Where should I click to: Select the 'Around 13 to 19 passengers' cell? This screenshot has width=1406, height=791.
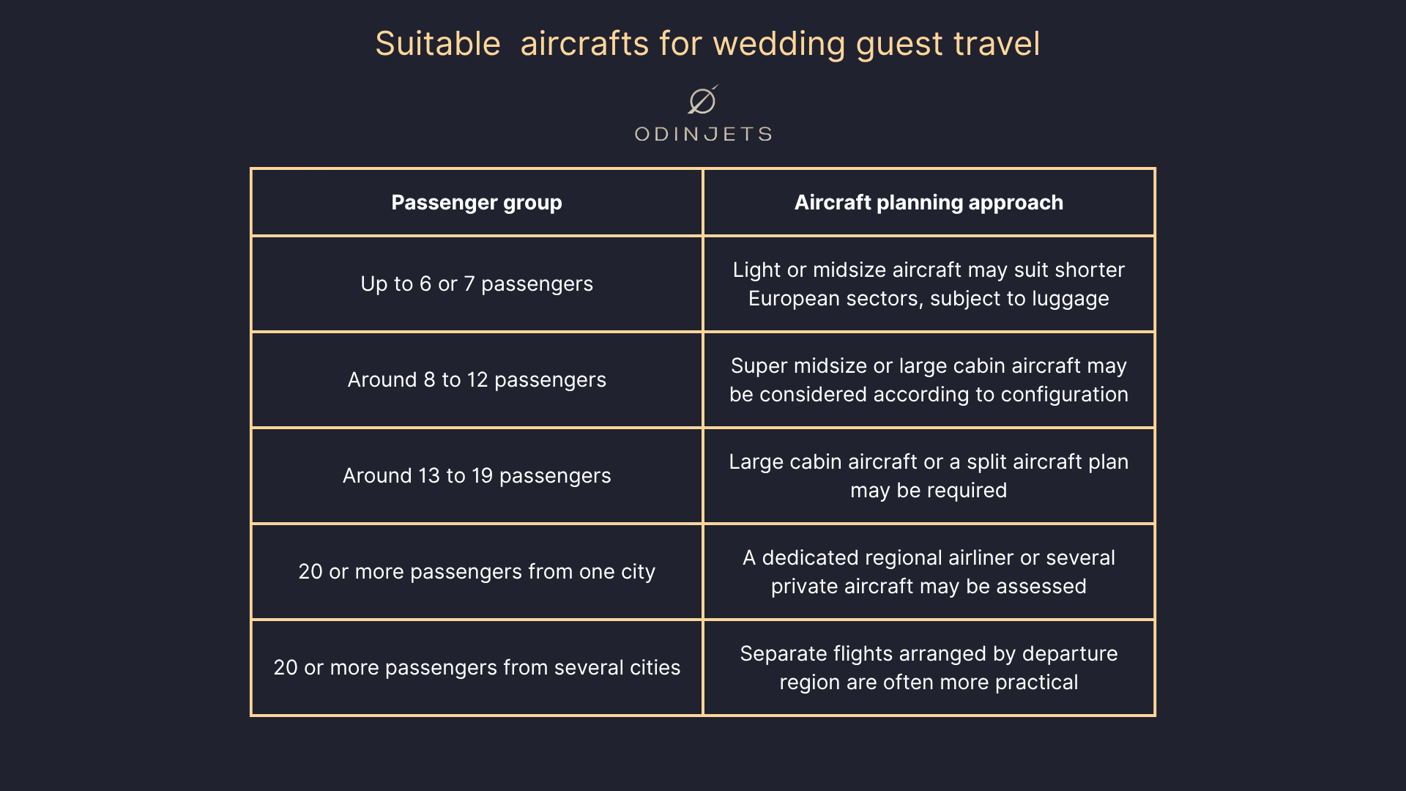point(477,476)
